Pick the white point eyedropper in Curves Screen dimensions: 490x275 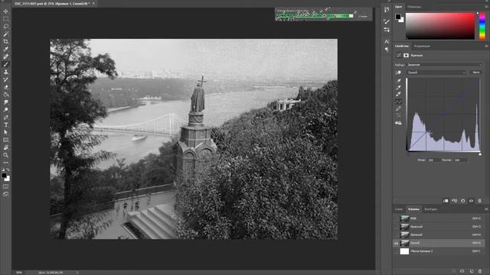tap(398, 94)
